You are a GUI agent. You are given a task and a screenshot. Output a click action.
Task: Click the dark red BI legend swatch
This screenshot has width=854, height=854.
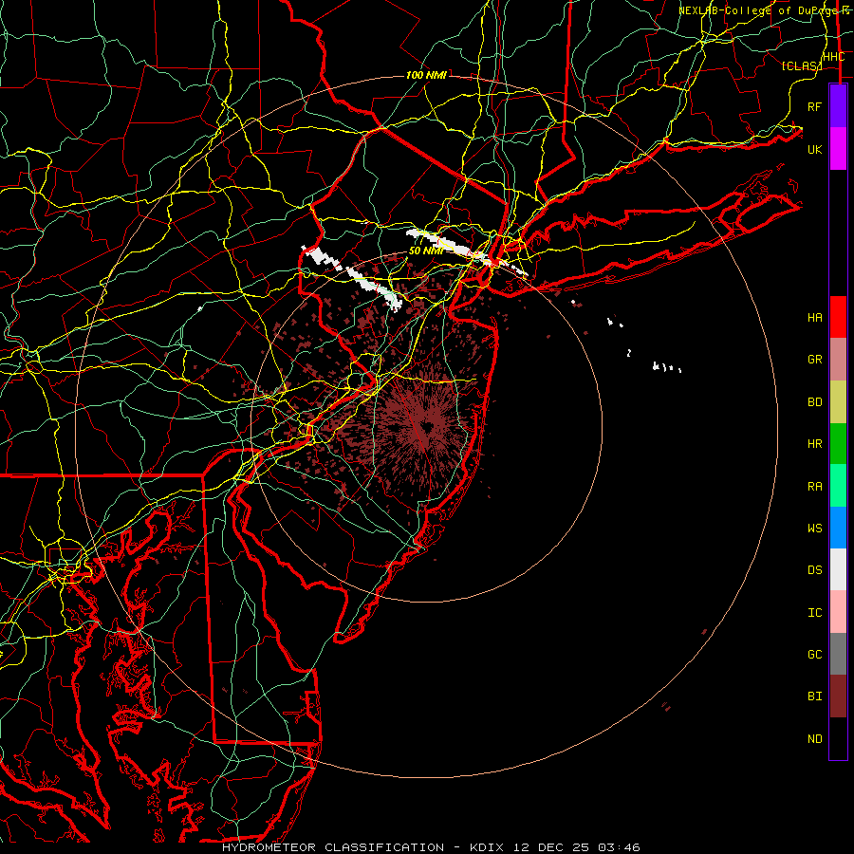838,696
